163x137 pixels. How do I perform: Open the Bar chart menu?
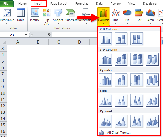click(x=139, y=16)
